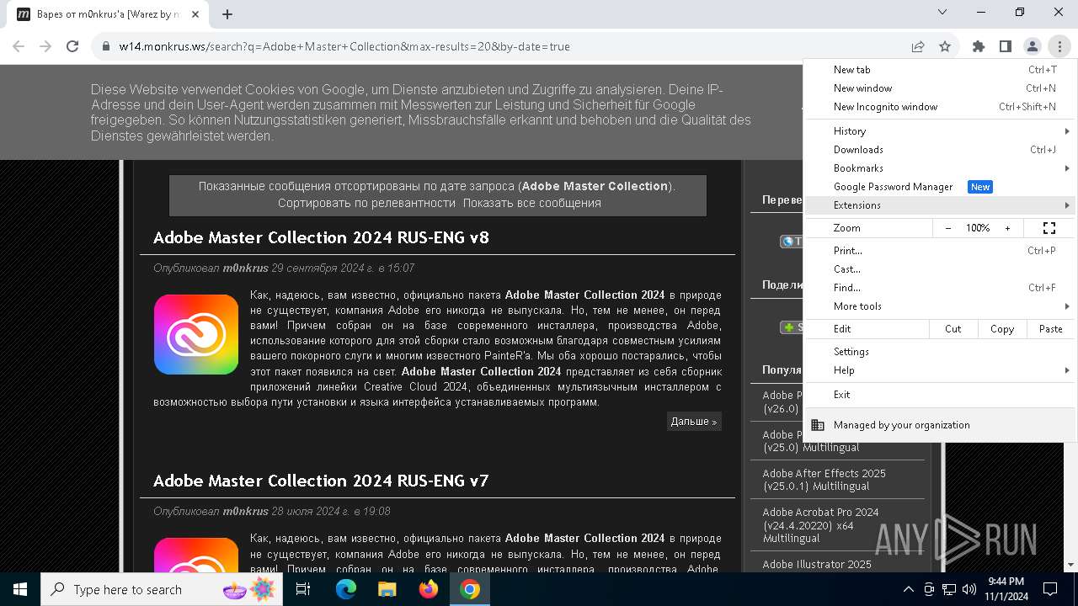Screen dimensions: 1078x606
Task: Open Adobe Master Collection 2024 v8 title
Action: click(321, 237)
